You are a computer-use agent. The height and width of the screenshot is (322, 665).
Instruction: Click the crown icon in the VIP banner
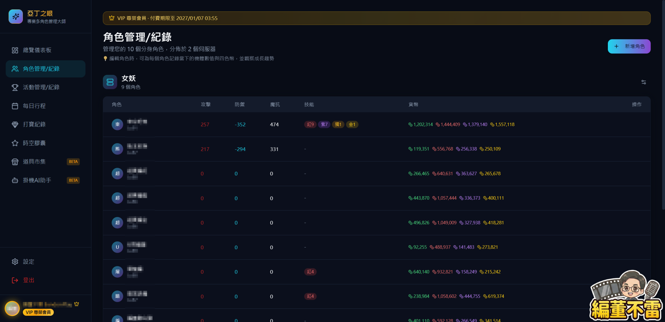pos(112,18)
